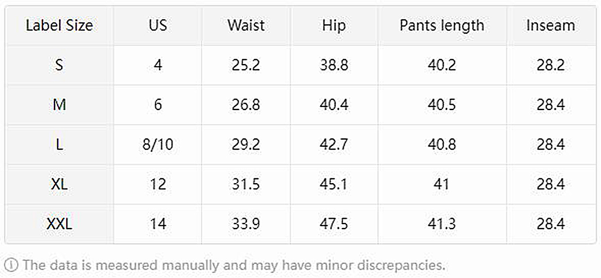The image size is (601, 278).
Task: Select the Hip column header
Action: coord(334,26)
